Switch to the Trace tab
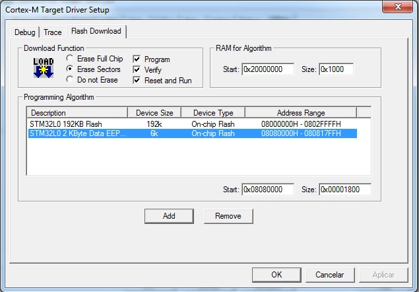The image size is (419, 292). pos(53,32)
